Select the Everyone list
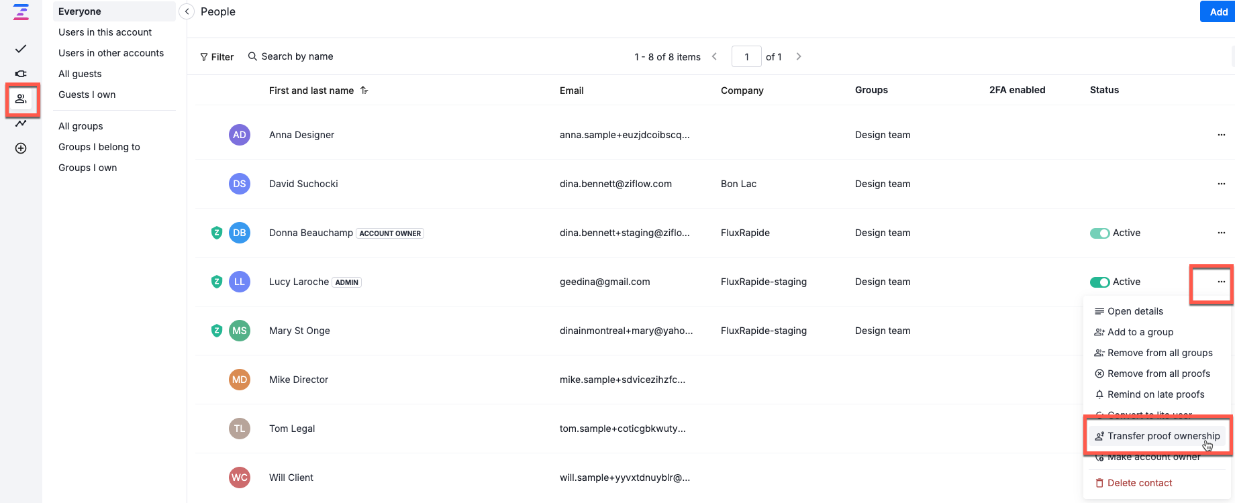Viewport: 1235px width, 503px height. (114, 11)
